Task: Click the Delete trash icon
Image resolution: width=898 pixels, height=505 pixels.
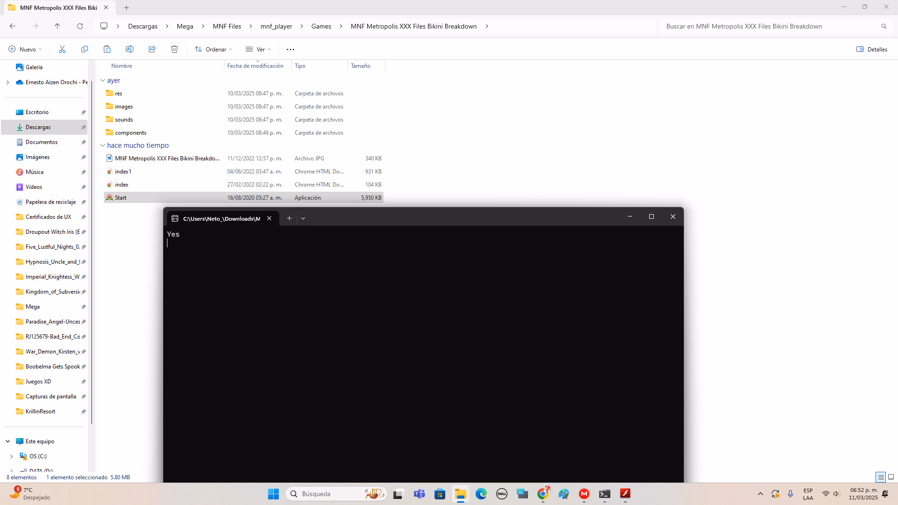Action: point(174,49)
